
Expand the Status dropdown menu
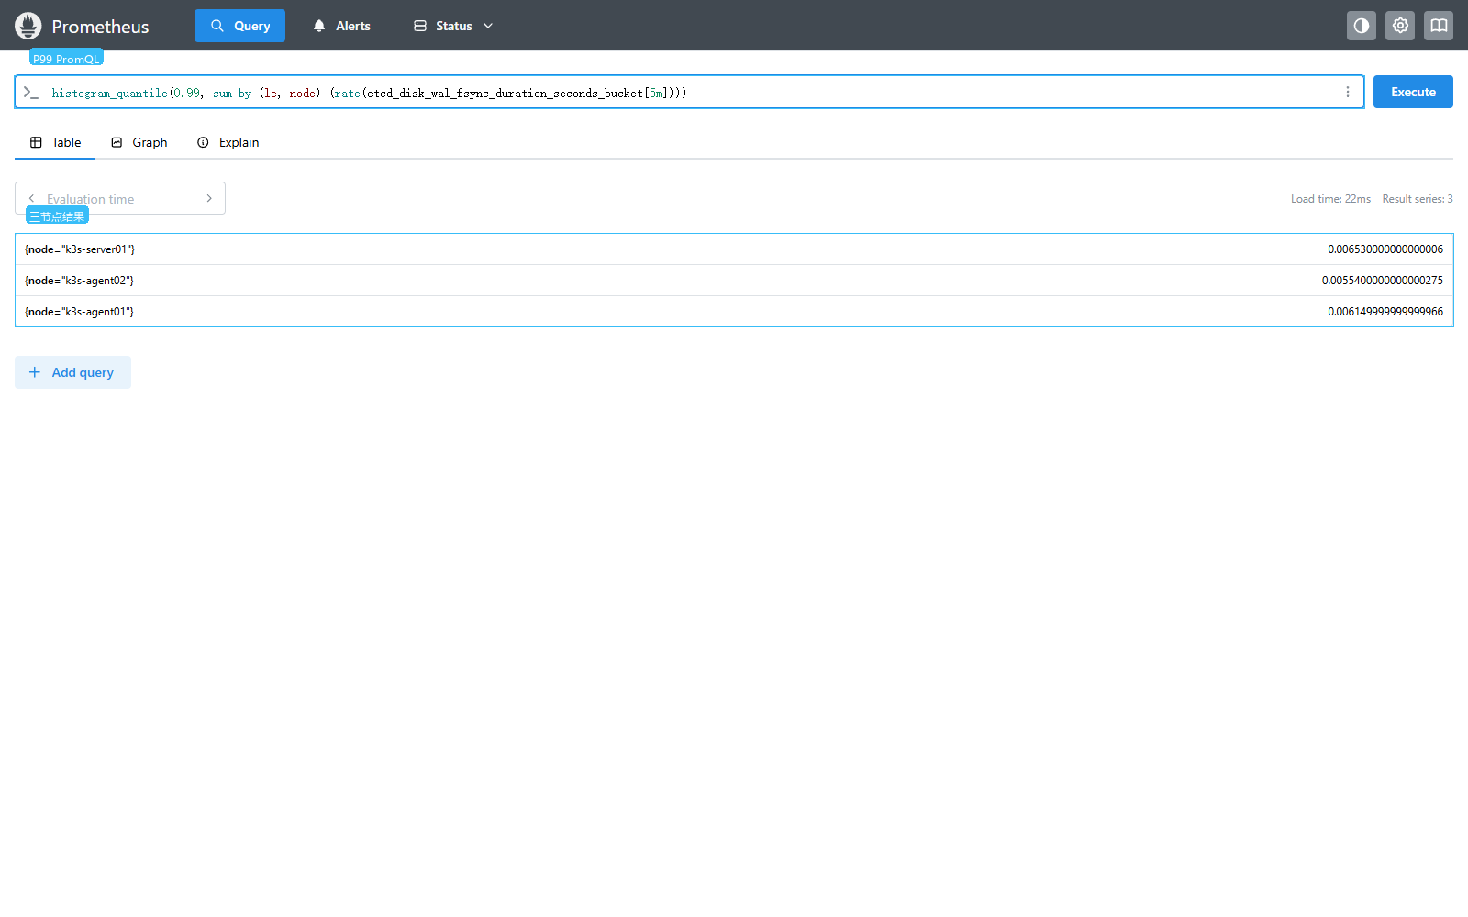tap(453, 26)
